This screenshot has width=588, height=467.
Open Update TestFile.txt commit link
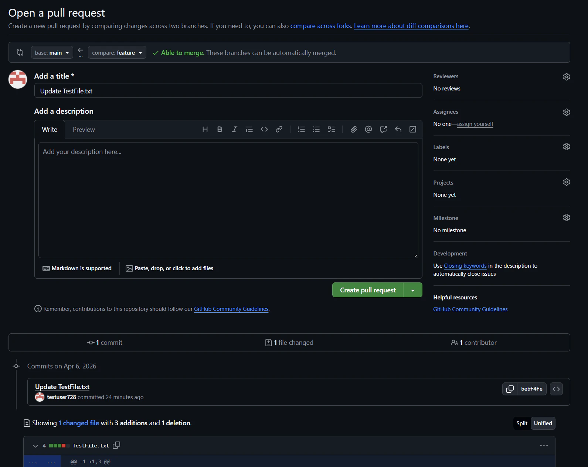pos(62,387)
